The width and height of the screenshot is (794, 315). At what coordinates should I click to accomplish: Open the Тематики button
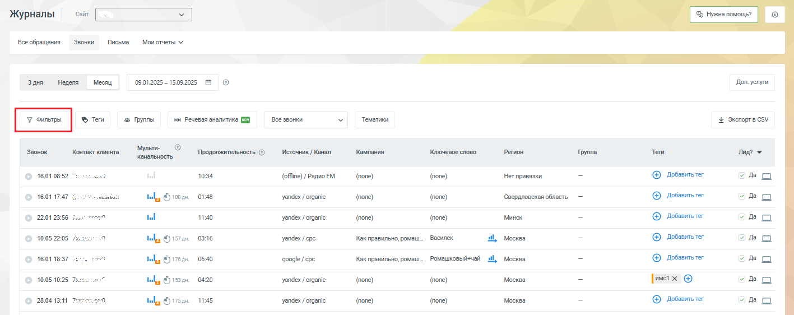375,120
